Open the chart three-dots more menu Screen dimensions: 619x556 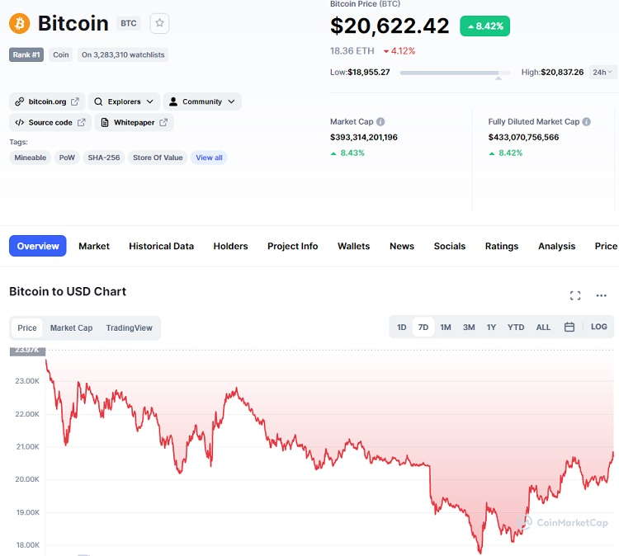pyautogui.click(x=602, y=295)
